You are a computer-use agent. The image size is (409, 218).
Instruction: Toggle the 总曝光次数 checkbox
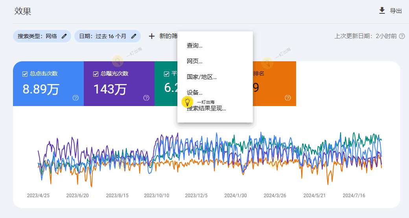click(96, 73)
